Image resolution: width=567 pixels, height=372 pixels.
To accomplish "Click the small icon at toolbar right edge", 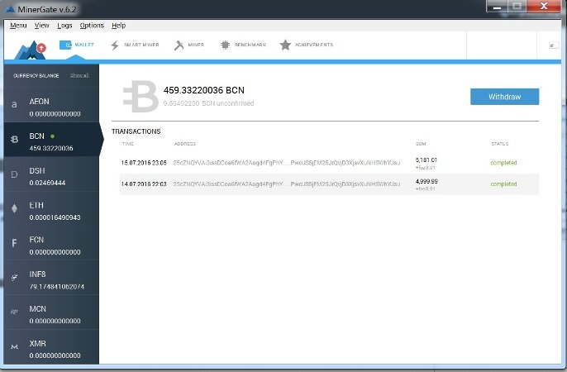I will click(553, 45).
